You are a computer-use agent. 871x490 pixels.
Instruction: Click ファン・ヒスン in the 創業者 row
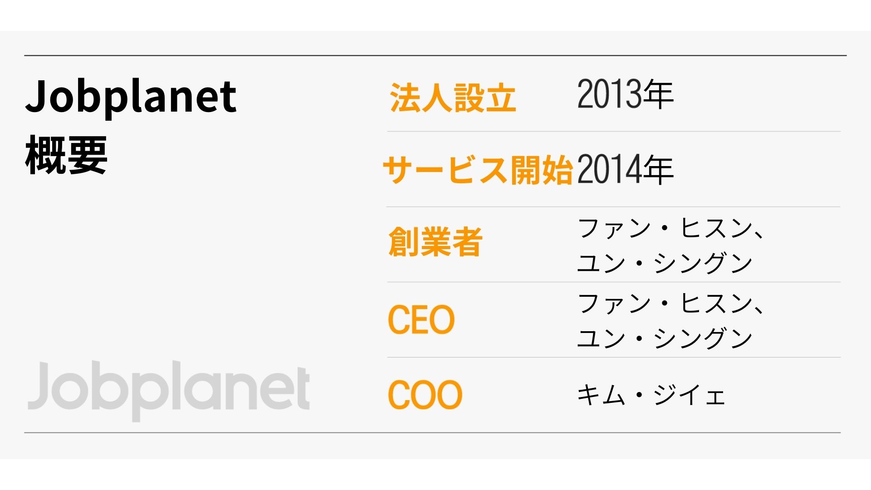[x=665, y=228]
